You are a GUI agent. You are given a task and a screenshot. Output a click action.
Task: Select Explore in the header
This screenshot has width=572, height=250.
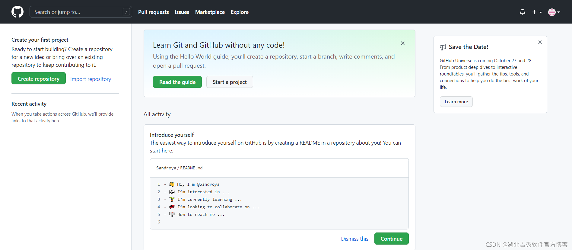tap(240, 12)
